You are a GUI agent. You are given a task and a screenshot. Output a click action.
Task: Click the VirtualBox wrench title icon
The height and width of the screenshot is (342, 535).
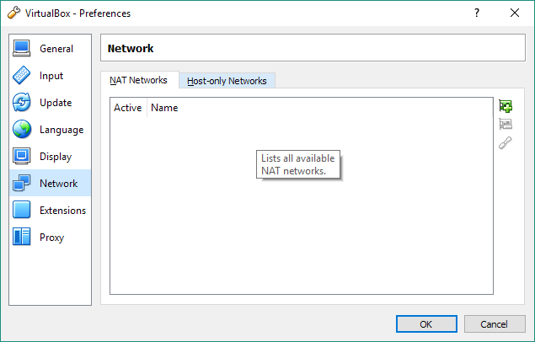point(13,13)
